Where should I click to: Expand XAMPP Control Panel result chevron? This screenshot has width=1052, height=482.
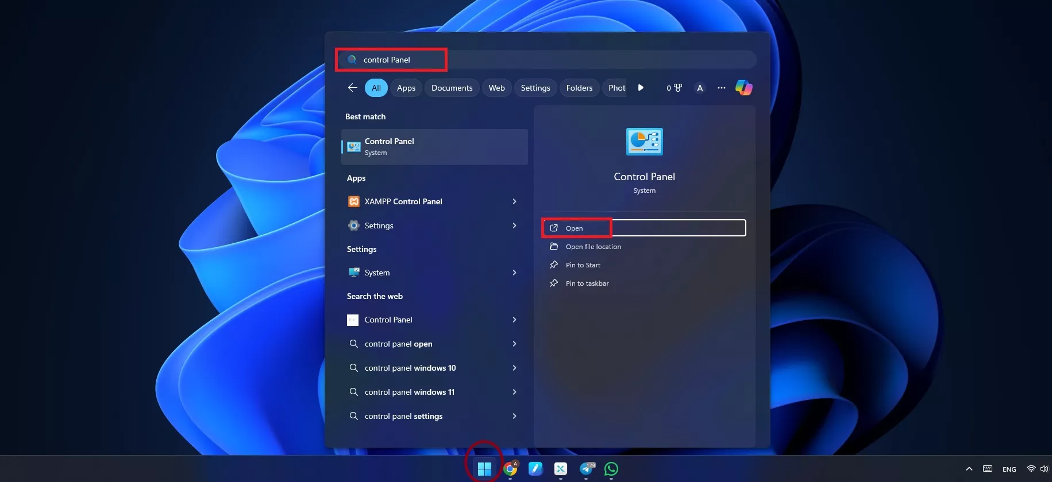coord(514,201)
